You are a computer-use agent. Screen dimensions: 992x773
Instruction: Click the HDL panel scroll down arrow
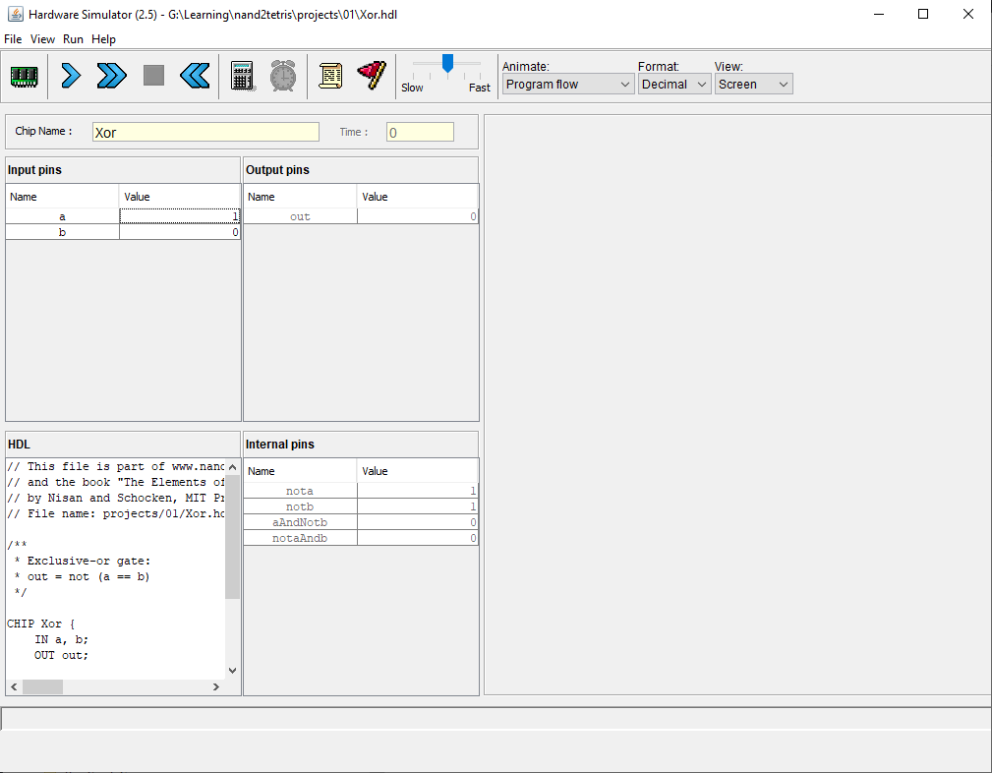pyautogui.click(x=233, y=670)
